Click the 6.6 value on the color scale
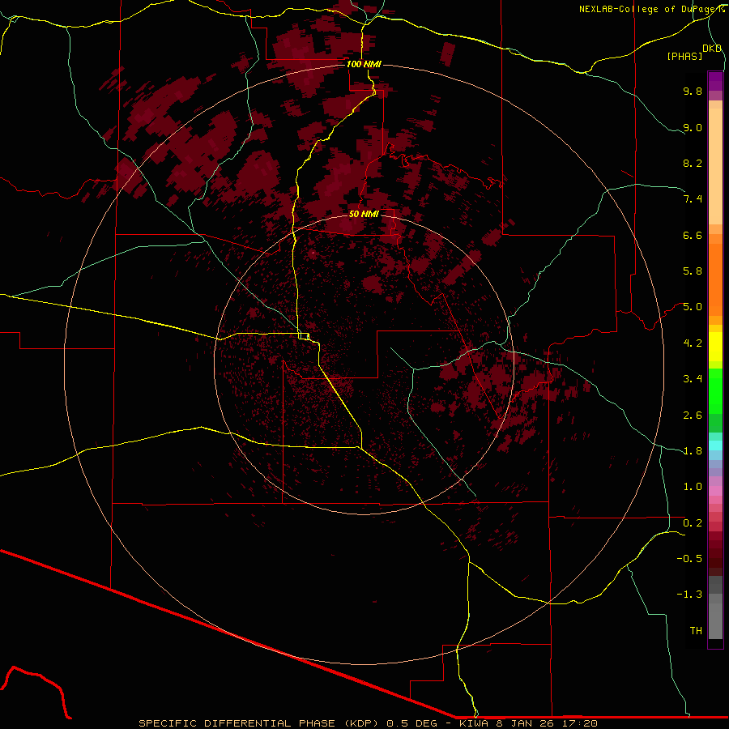The width and height of the screenshot is (729, 729). coord(693,235)
